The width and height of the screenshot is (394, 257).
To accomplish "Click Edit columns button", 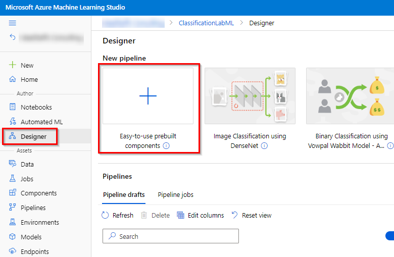I will click(201, 215).
